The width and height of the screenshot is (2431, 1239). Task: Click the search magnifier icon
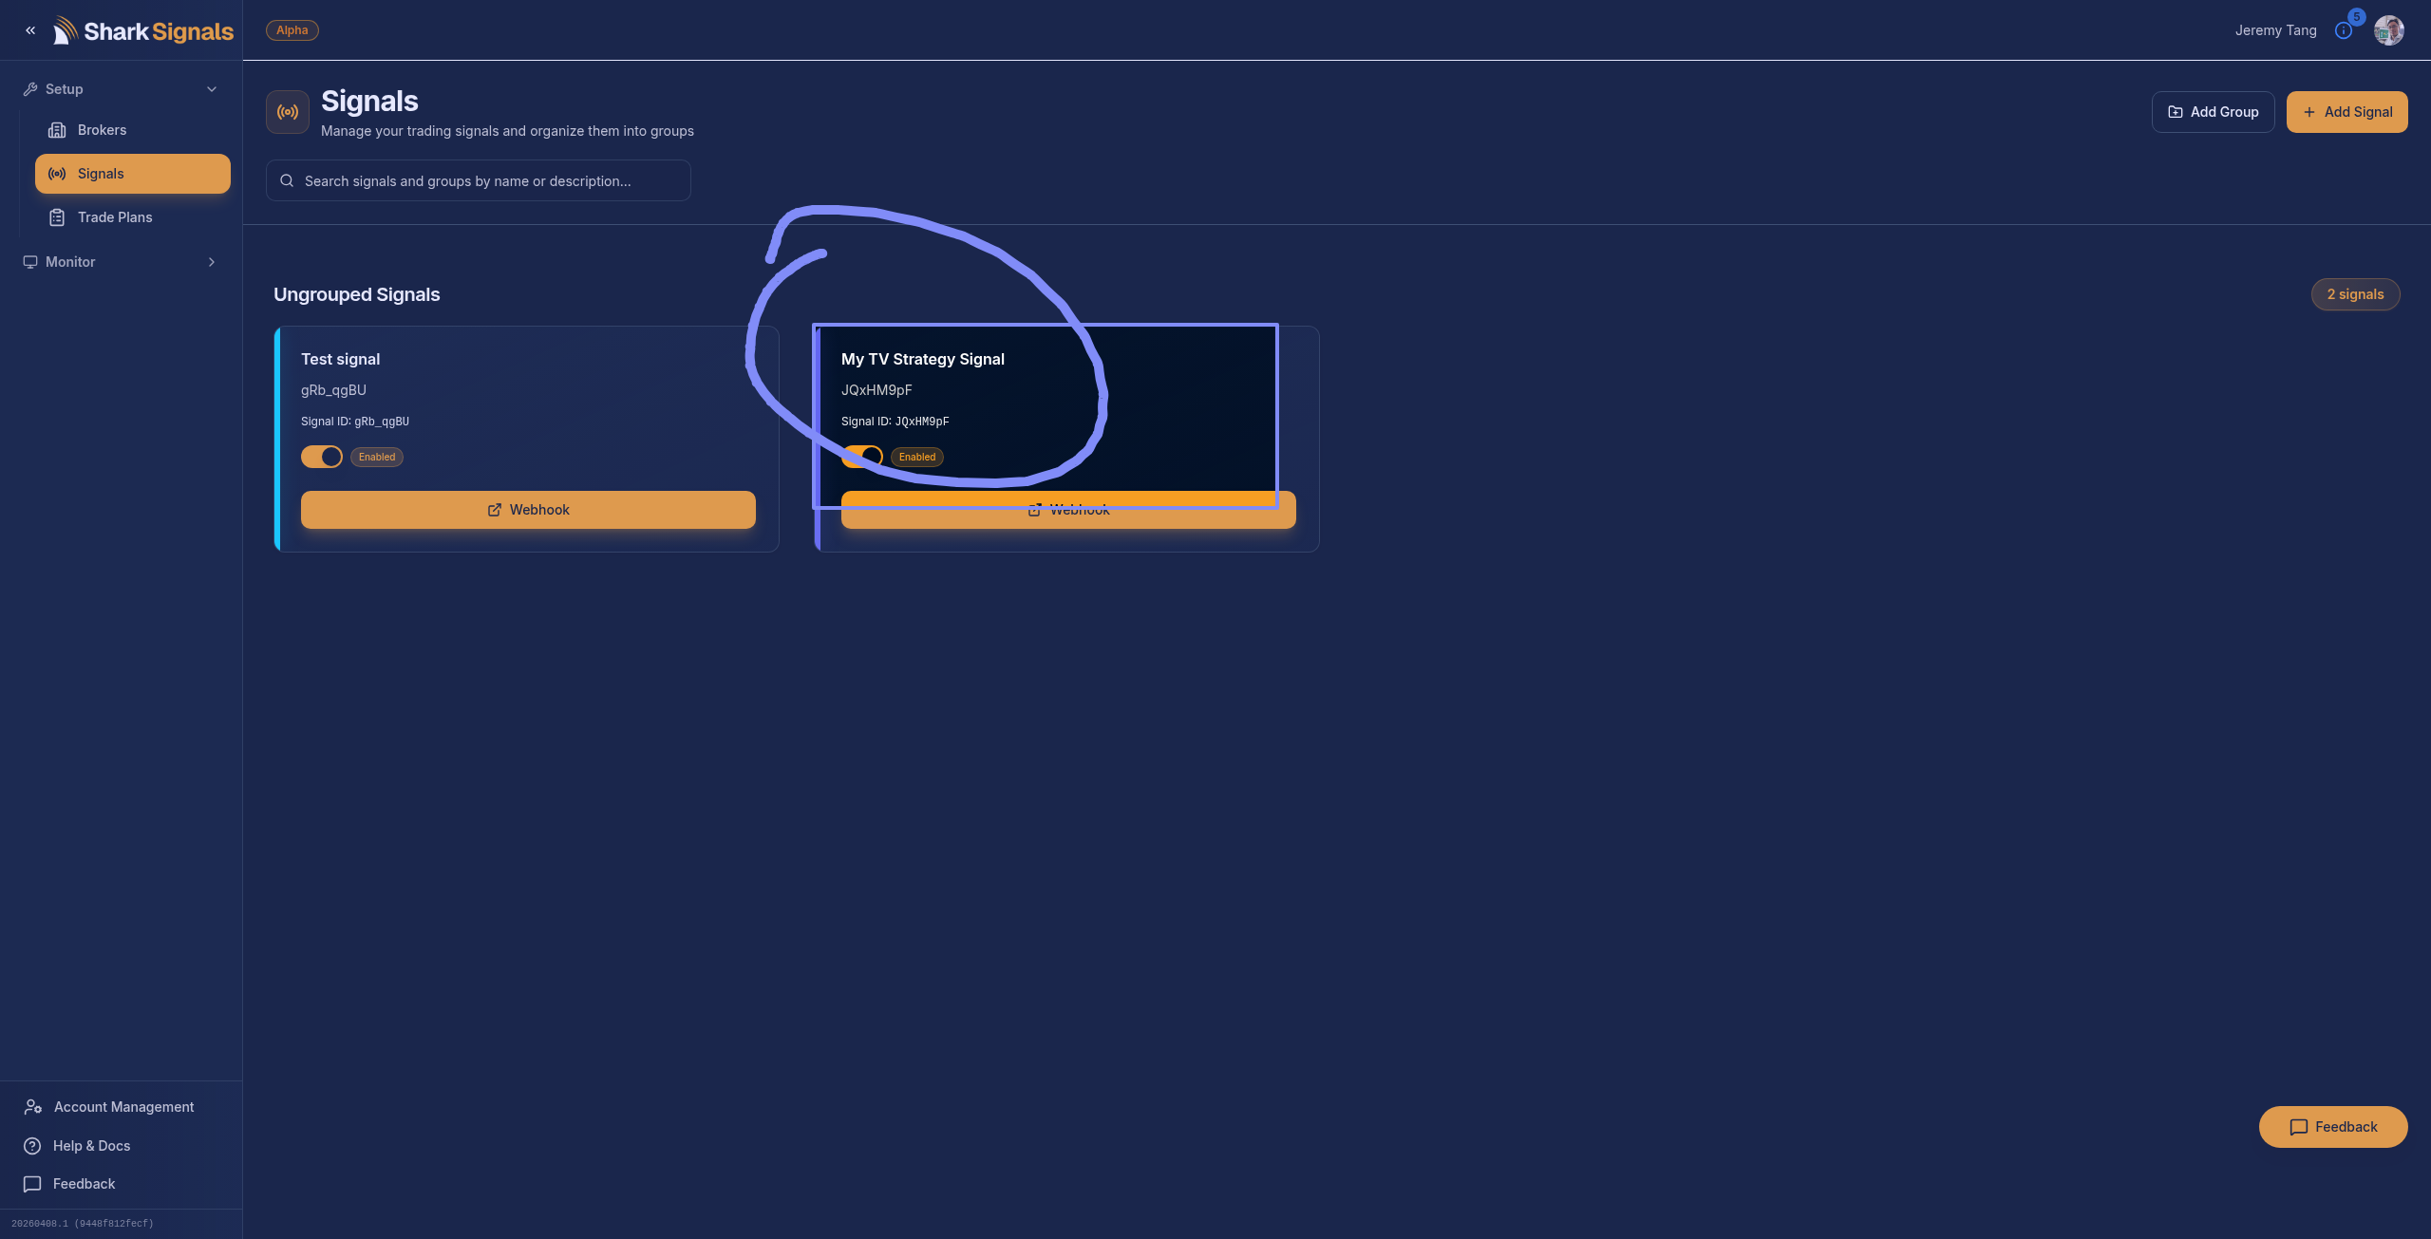pyautogui.click(x=287, y=180)
